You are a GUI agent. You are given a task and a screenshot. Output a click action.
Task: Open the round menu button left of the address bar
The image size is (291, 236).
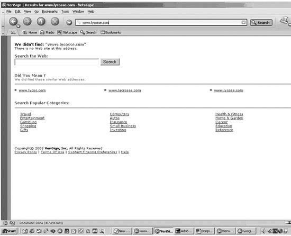tap(69, 23)
